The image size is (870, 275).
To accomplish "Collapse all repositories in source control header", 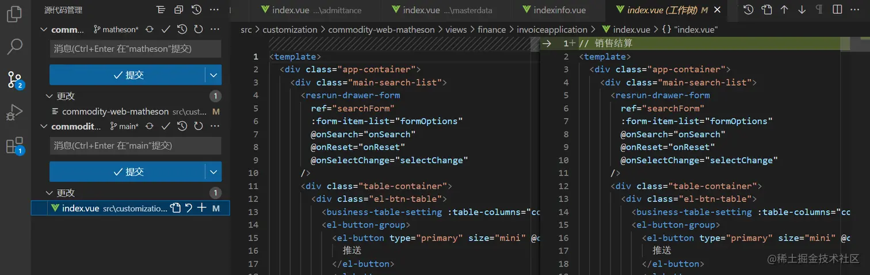I will pyautogui.click(x=178, y=10).
